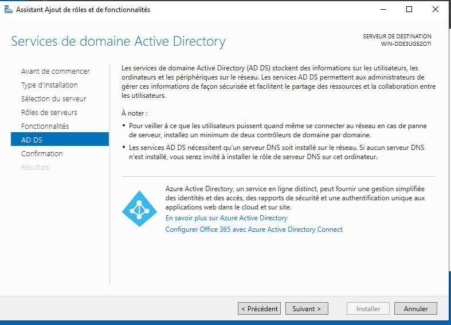Go to the Avant de commencer step
Viewport: 451px width, 325px height.
click(x=56, y=71)
